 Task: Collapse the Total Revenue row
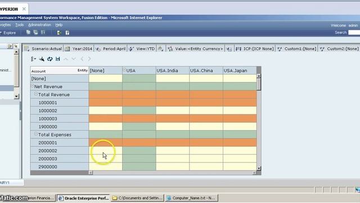click(36, 94)
